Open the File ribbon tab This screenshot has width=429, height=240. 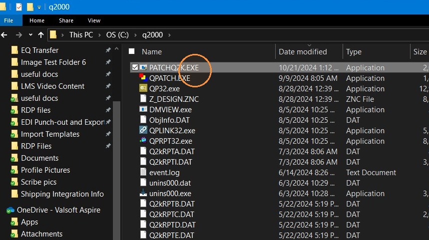coord(8,20)
